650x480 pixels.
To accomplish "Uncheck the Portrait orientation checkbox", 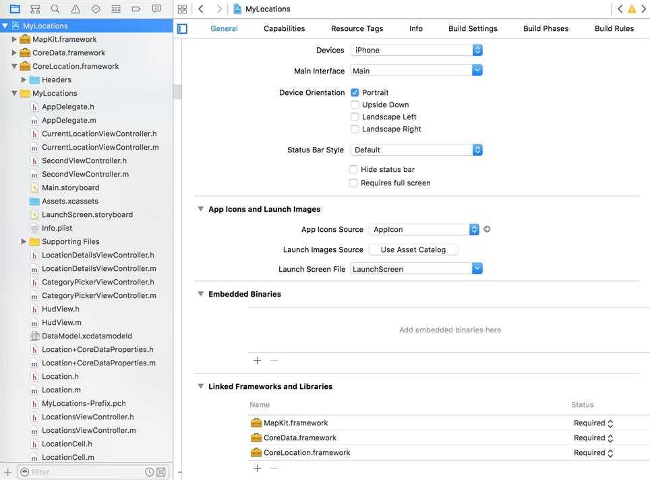I will point(355,92).
